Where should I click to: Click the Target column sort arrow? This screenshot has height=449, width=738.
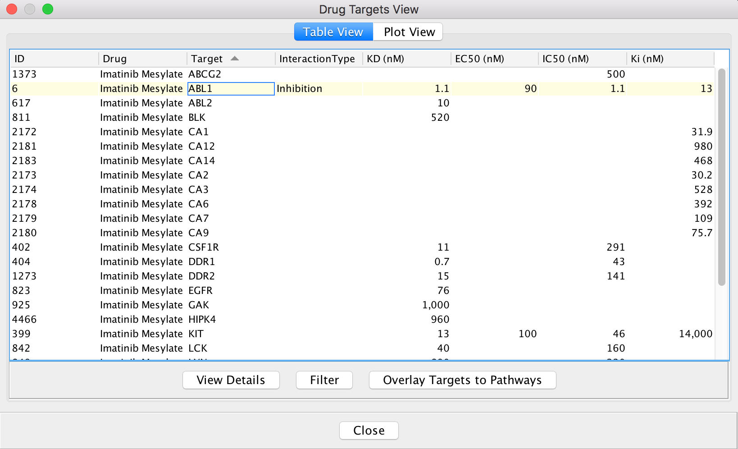pyautogui.click(x=234, y=59)
